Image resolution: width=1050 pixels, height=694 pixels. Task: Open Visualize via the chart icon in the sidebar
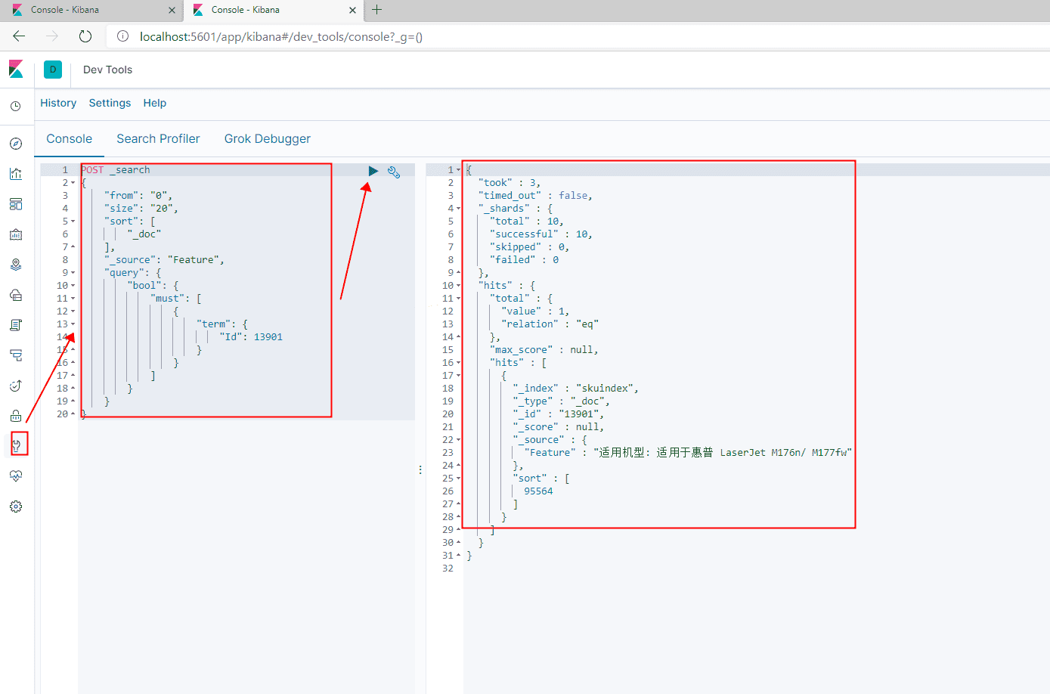pyautogui.click(x=16, y=174)
